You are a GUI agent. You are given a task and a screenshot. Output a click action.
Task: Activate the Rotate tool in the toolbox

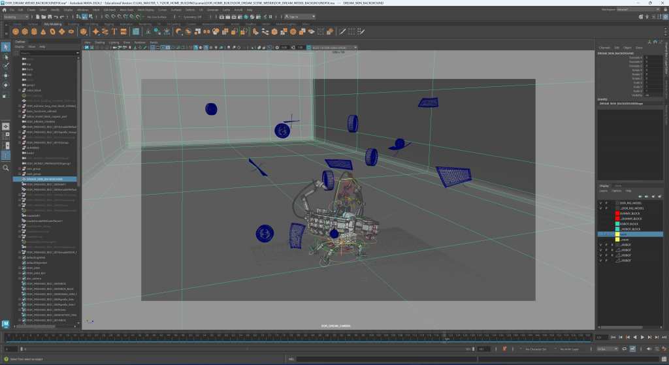(x=6, y=86)
